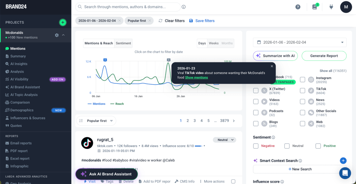The image size is (356, 184).
Task: Open the help question mark icon
Action: 298,7
